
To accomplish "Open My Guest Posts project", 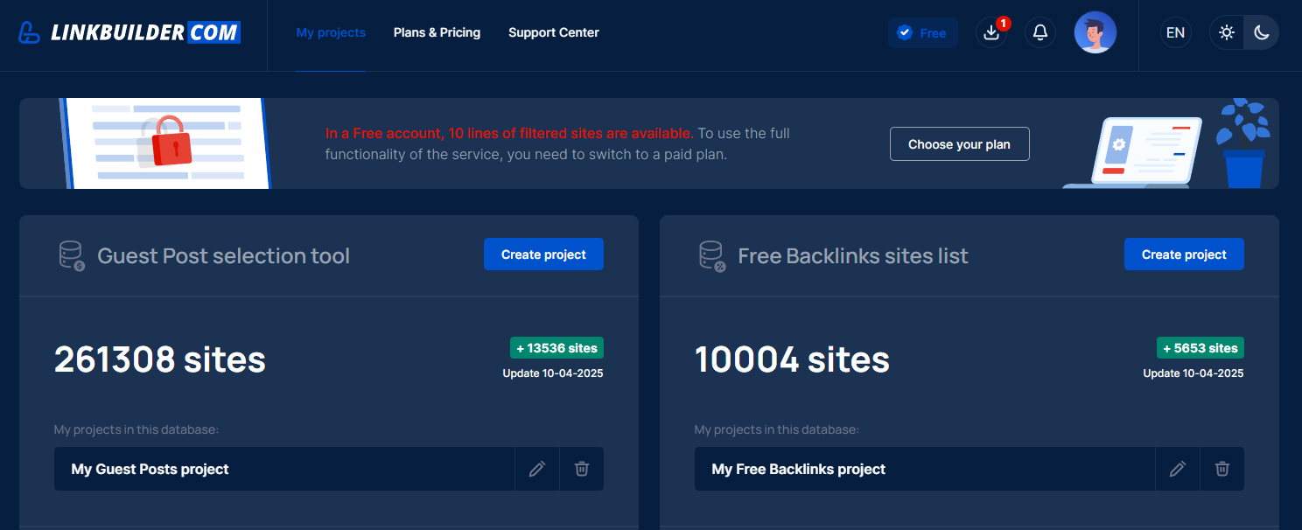I will tap(284, 469).
